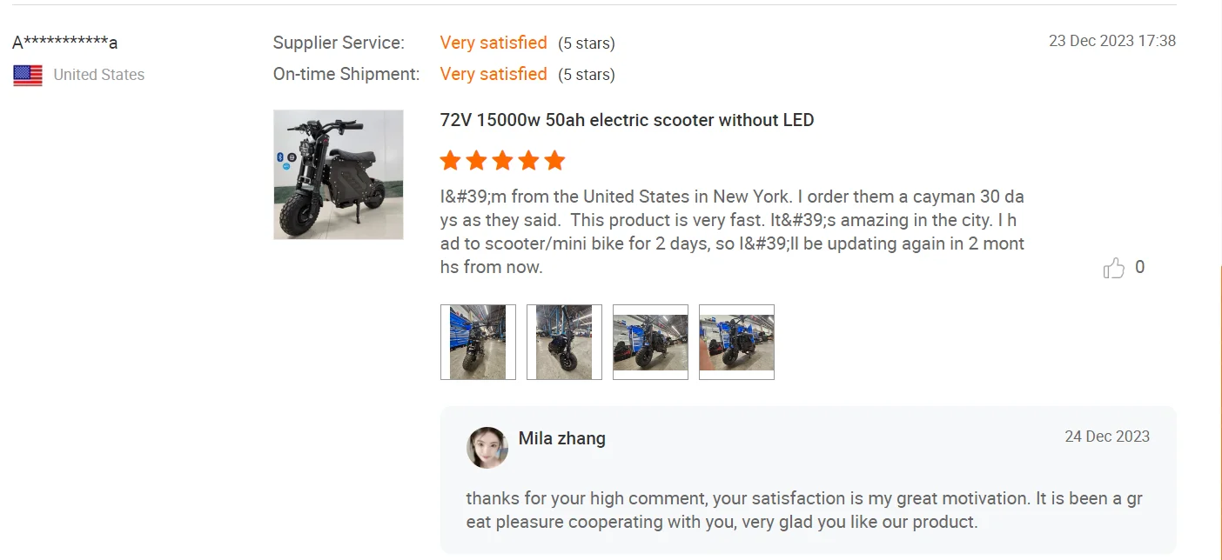Click the 23 Dec 2023 review timestamp
The width and height of the screenshot is (1222, 560).
[x=1111, y=41]
